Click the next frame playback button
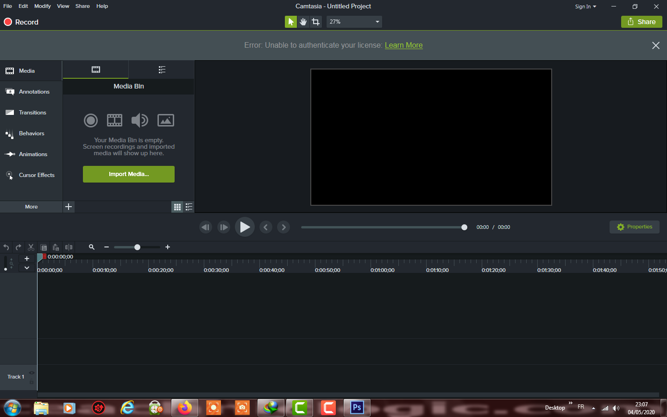667x417 pixels. coord(224,227)
